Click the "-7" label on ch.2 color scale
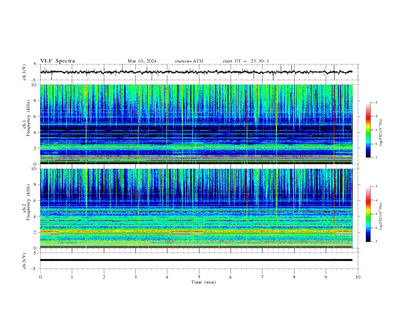403x311 pixels. [376, 242]
